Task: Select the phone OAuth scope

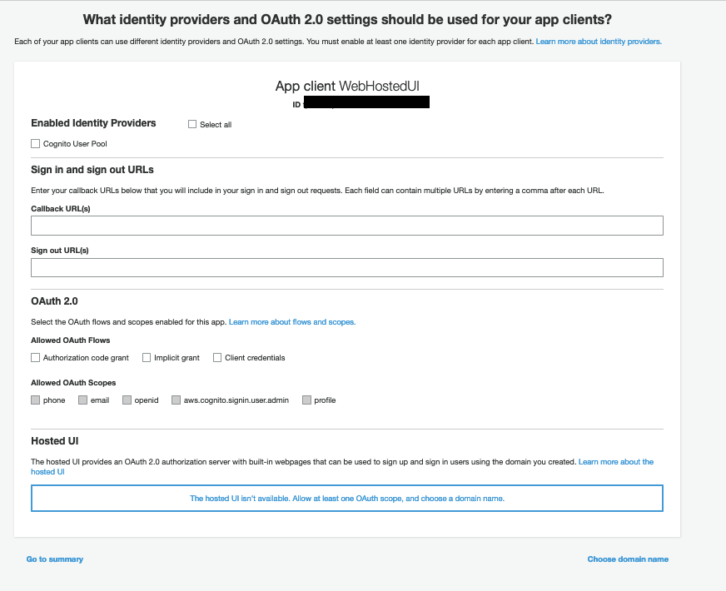Action: point(36,400)
